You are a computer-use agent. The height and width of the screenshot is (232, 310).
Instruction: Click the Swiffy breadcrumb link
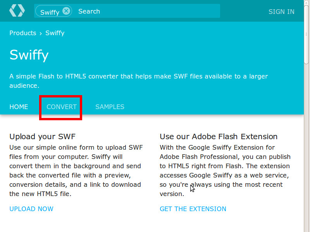point(55,33)
